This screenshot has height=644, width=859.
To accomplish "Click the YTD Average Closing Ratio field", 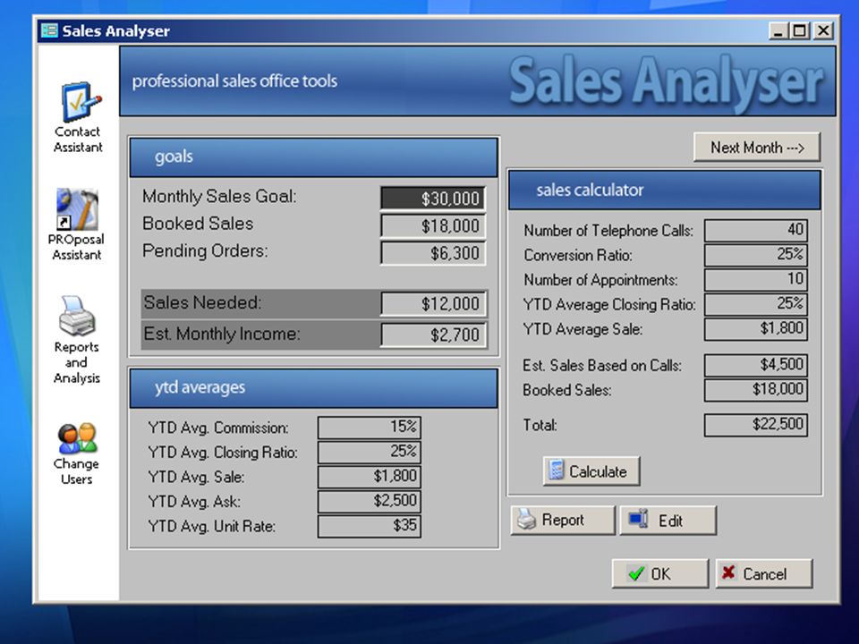I will click(756, 304).
